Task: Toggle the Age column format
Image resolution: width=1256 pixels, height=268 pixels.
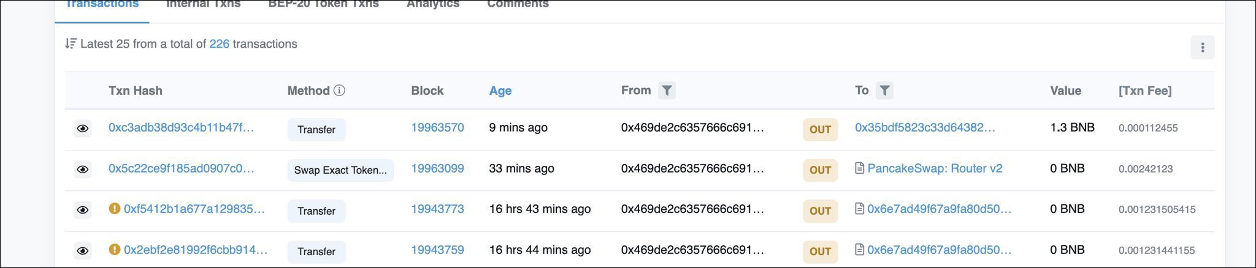Action: (x=500, y=91)
